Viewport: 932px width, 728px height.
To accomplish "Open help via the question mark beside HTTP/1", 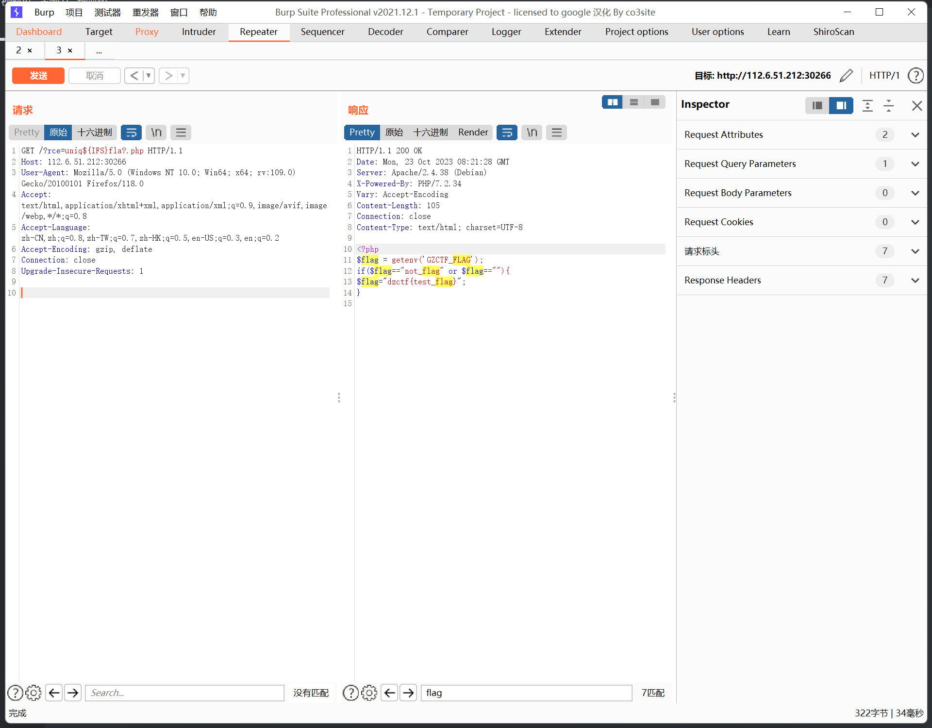I will [x=915, y=76].
